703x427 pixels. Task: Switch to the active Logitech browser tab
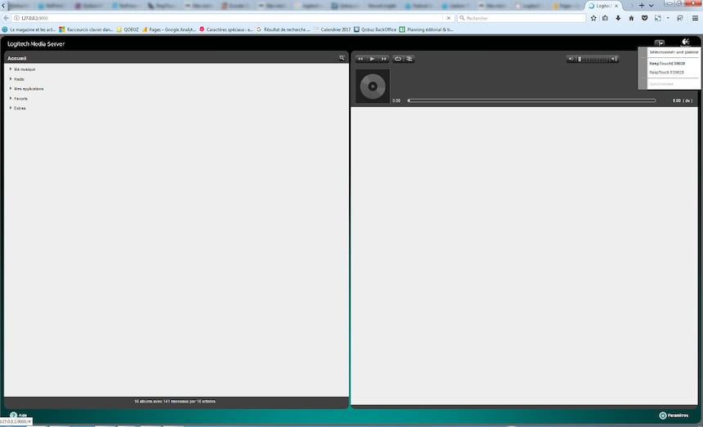coord(603,6)
